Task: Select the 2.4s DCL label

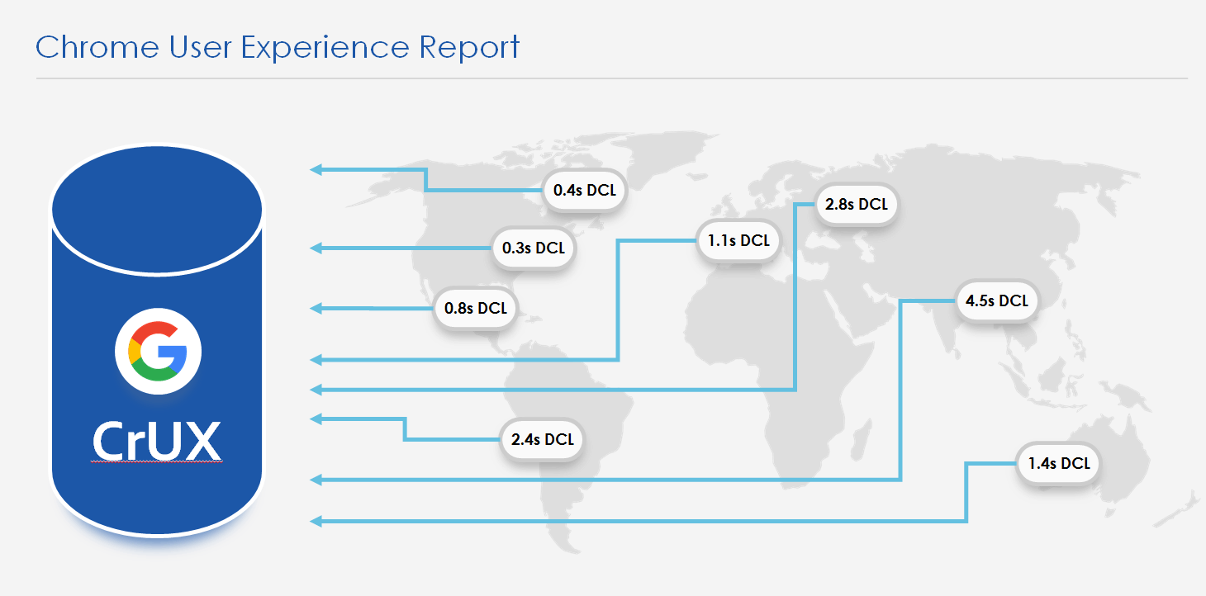Action: [x=543, y=439]
